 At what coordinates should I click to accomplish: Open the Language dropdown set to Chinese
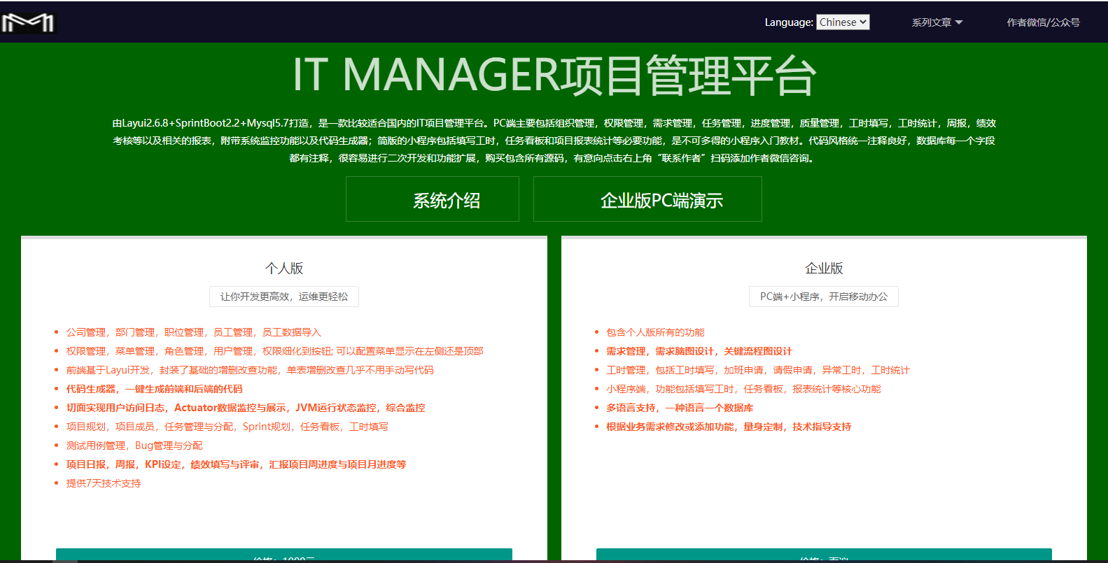click(843, 22)
